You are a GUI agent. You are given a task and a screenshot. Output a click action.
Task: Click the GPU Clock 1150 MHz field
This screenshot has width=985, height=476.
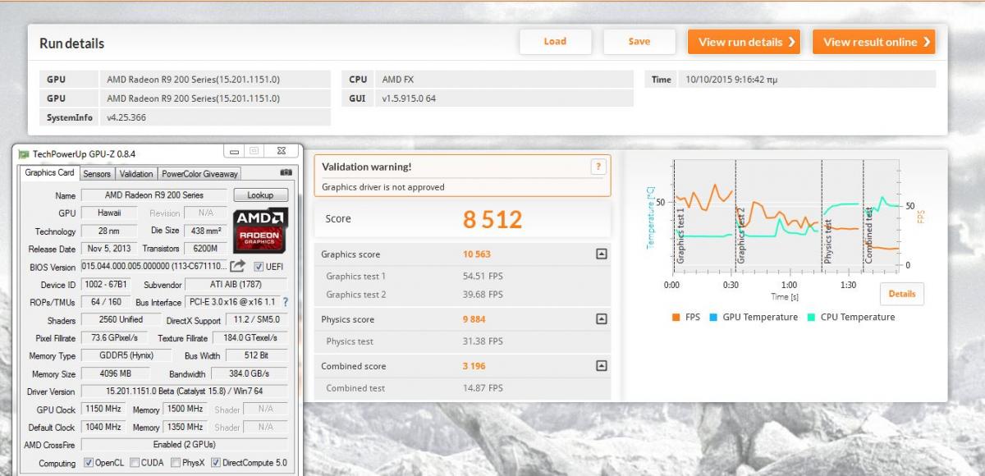pos(103,410)
